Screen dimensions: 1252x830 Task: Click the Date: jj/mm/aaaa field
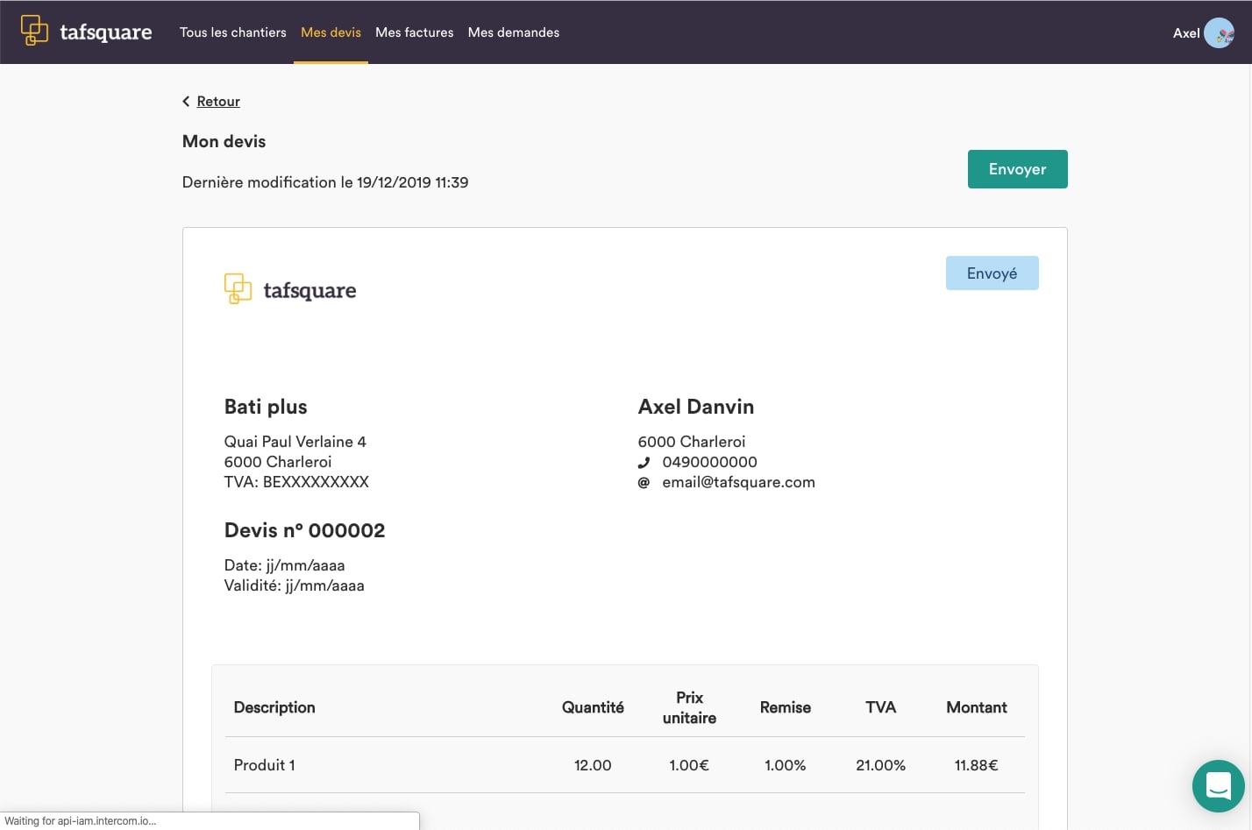click(x=285, y=565)
